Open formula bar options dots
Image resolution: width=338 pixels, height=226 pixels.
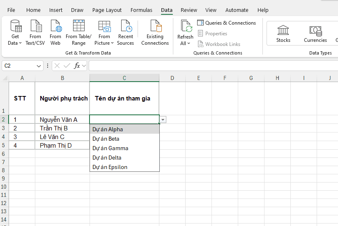(48, 66)
